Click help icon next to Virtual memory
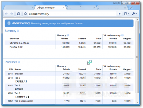The height and width of the screenshot is (108, 143). tap(122, 35)
